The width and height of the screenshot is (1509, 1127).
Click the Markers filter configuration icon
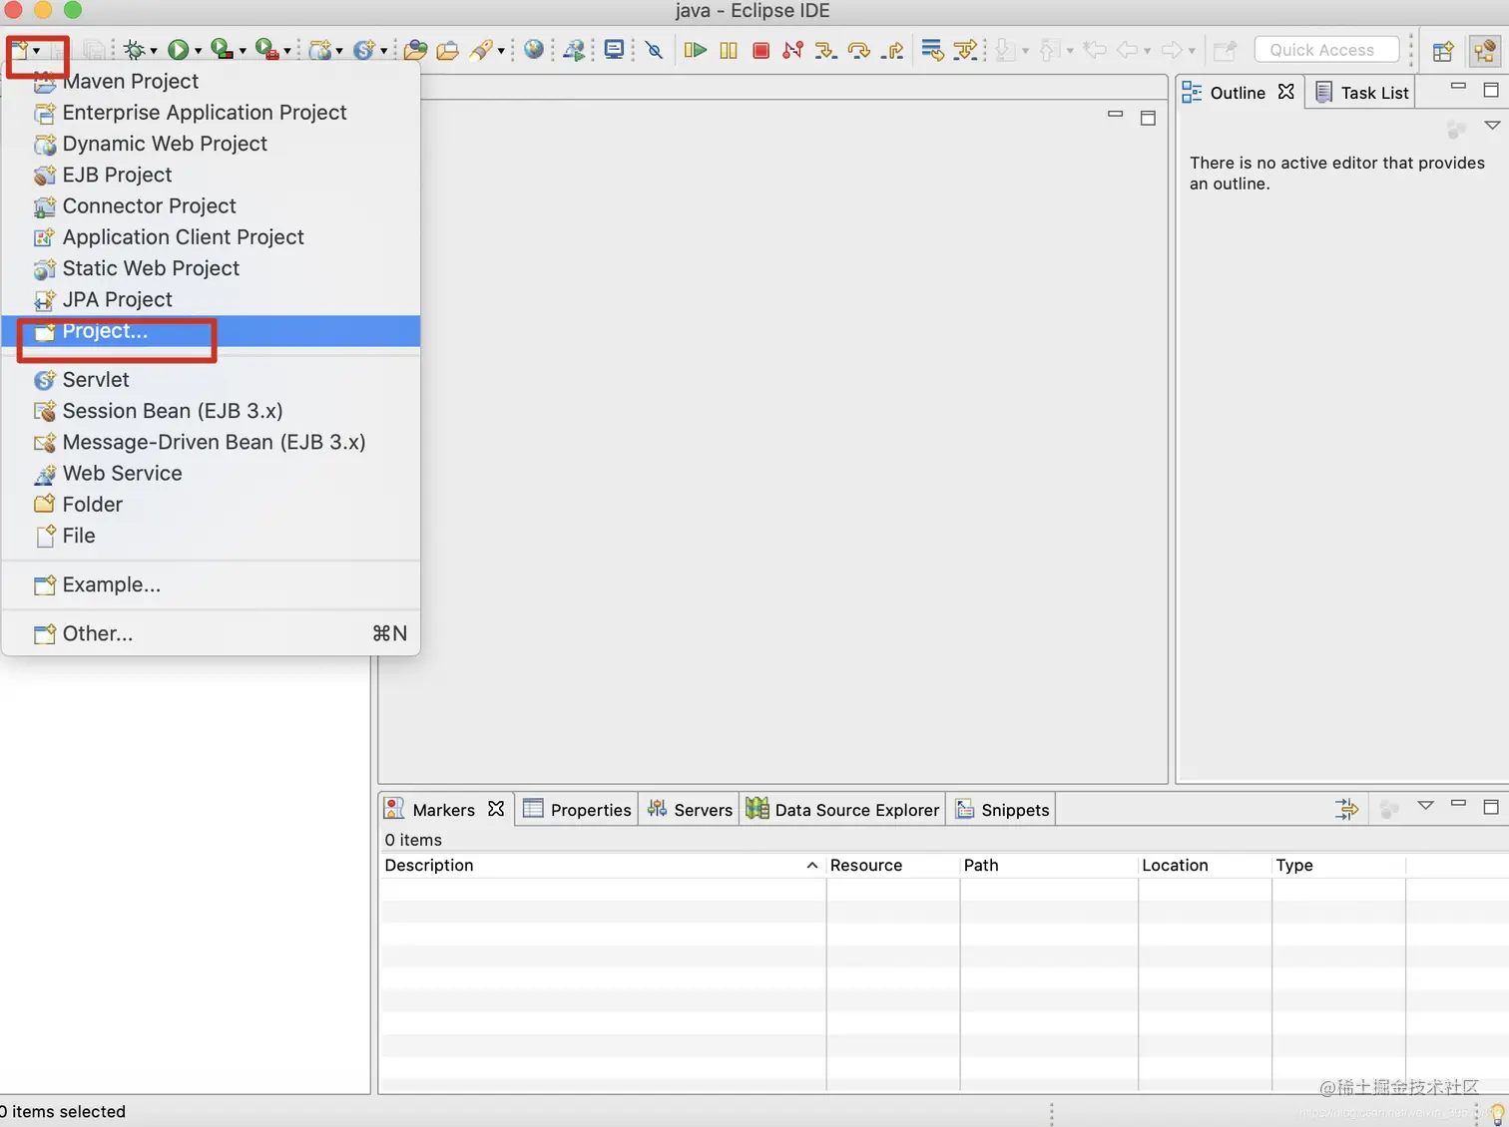tap(1347, 808)
